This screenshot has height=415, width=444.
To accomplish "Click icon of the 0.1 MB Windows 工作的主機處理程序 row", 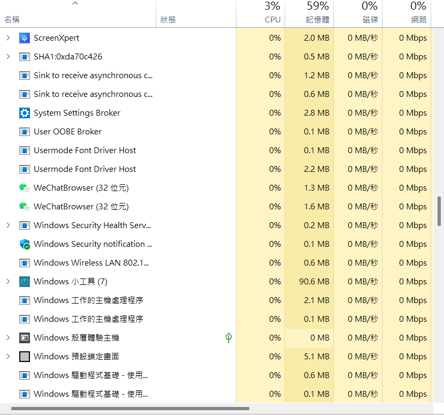I will coord(25,319).
